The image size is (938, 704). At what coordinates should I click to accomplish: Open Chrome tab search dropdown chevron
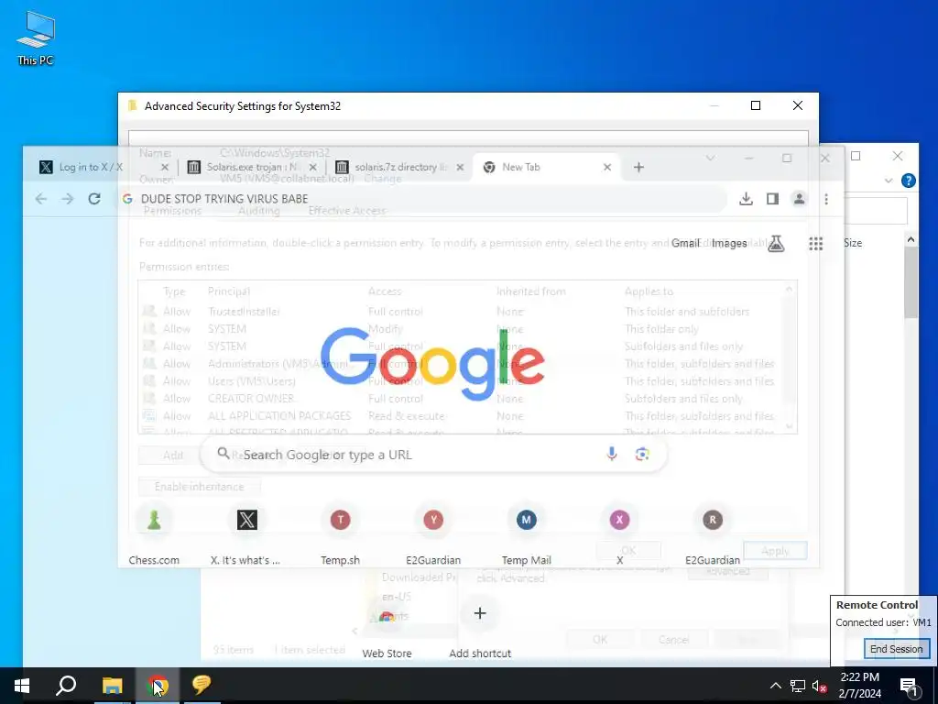tap(710, 158)
